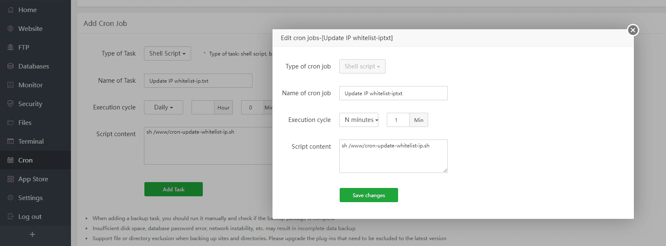Expand the Shell Script type of task dropdown

[167, 53]
